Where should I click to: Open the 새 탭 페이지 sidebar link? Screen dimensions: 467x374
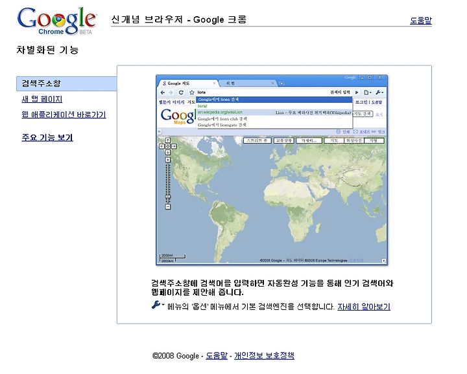point(42,99)
